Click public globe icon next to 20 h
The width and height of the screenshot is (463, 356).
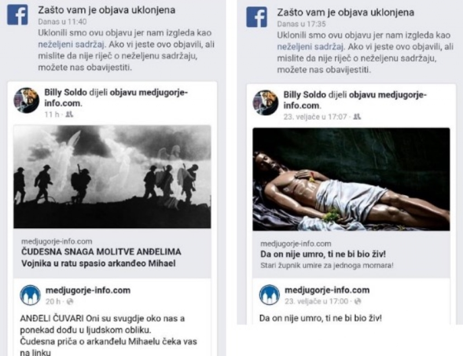coord(70,302)
